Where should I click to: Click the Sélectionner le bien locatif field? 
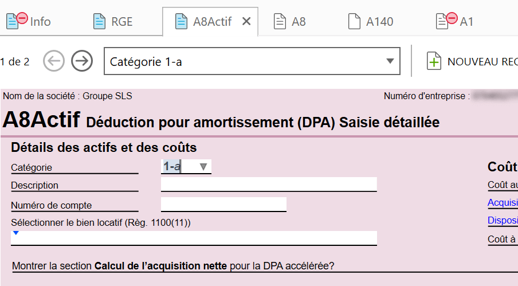point(194,238)
